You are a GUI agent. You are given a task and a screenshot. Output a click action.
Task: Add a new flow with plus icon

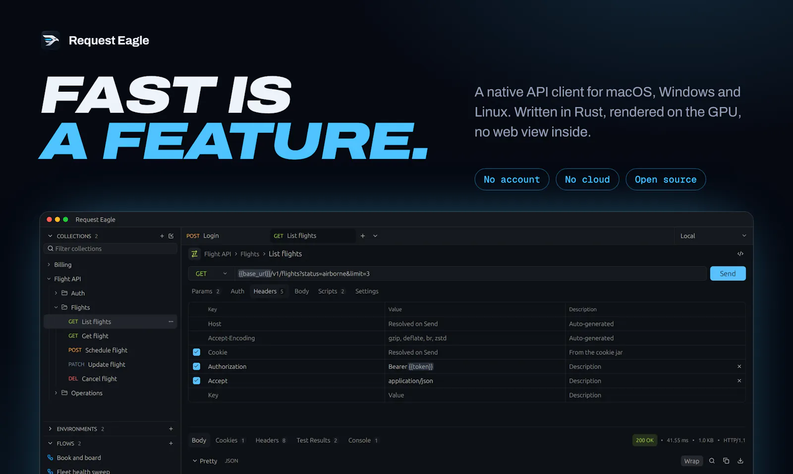[x=171, y=443]
